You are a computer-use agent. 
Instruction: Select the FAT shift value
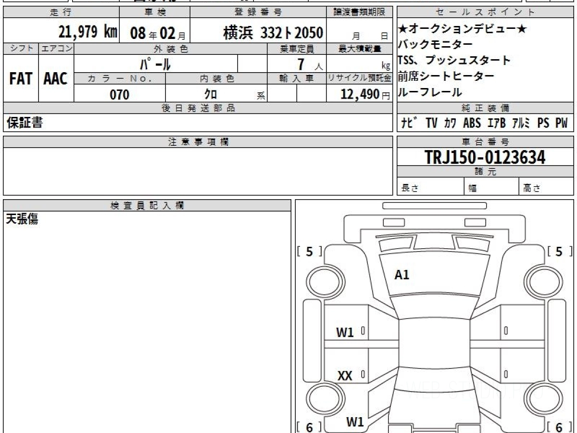click(x=21, y=79)
